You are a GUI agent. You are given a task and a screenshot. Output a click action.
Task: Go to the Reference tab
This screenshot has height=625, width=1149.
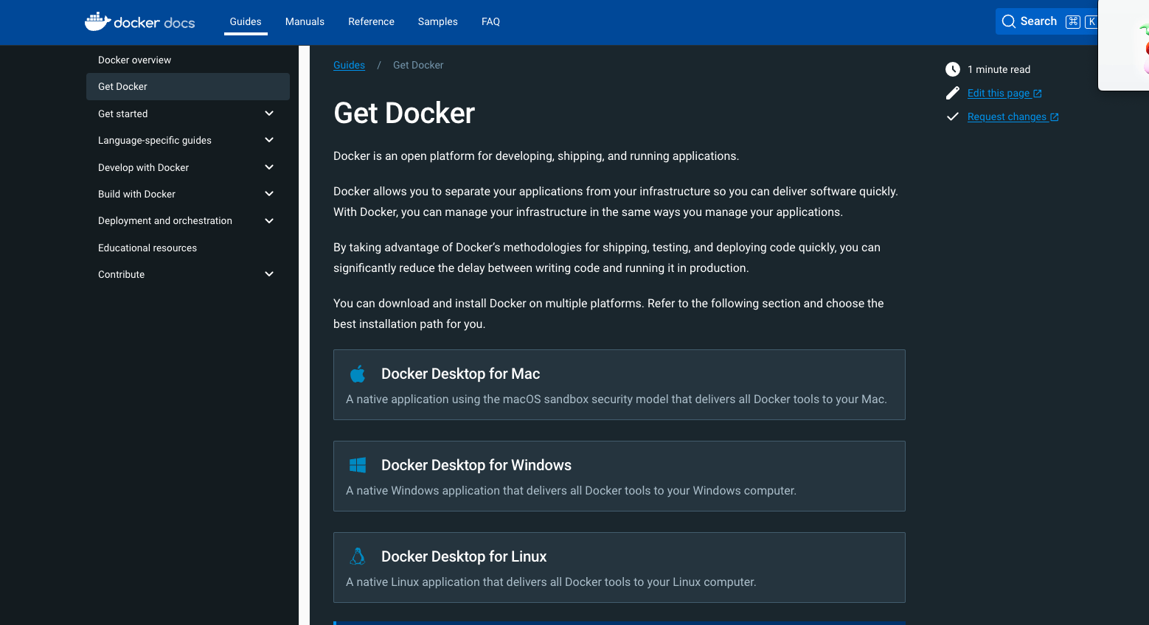371,21
